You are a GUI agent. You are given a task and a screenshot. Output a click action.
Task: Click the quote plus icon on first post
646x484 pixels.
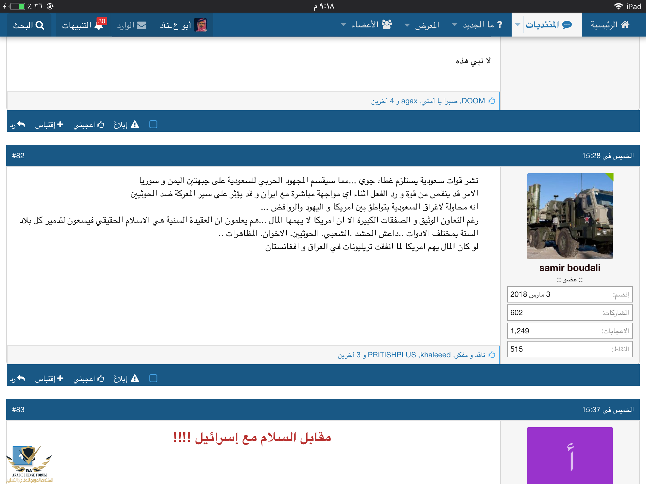(x=60, y=124)
